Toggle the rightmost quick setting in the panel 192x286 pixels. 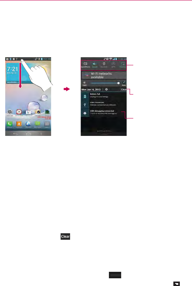point(123,65)
